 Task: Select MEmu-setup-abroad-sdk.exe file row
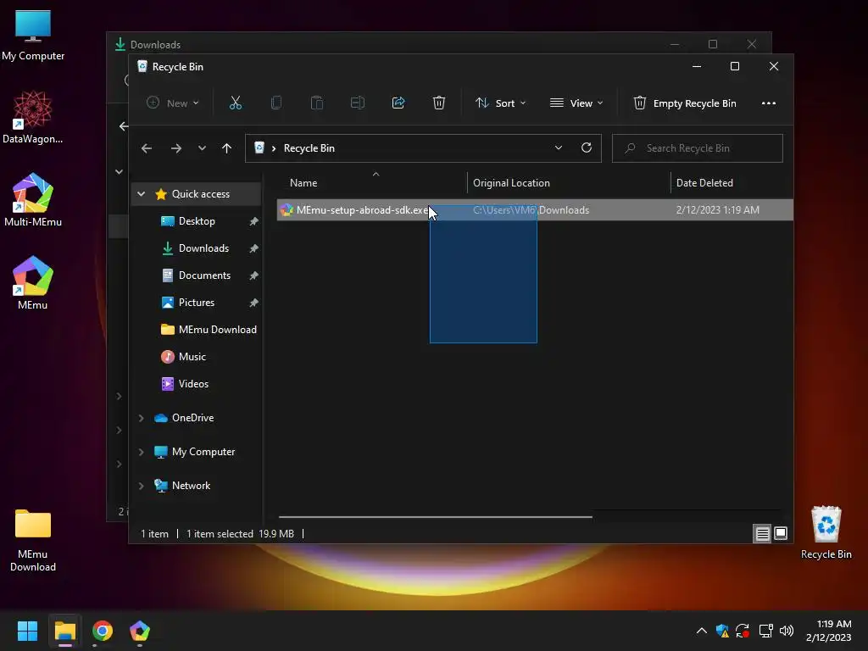(535, 210)
